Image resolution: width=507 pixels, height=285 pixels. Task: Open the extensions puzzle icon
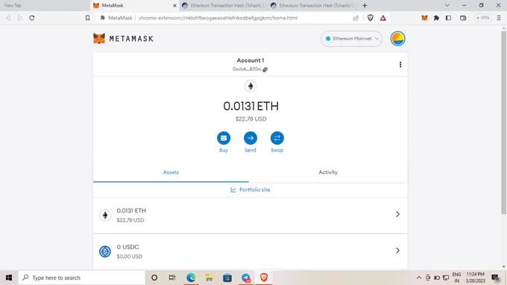(436, 18)
